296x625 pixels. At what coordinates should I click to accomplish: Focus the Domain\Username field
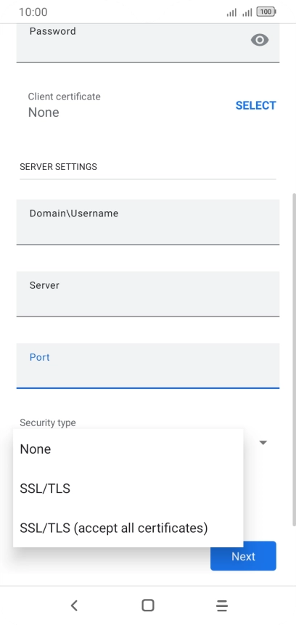(148, 222)
